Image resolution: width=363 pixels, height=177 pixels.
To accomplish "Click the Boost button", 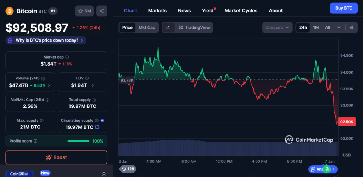I will pos(56,157).
